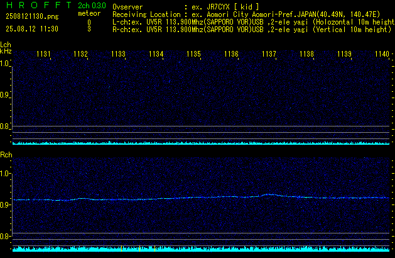
Task: Click the Lch channel label
Action: 6,45
